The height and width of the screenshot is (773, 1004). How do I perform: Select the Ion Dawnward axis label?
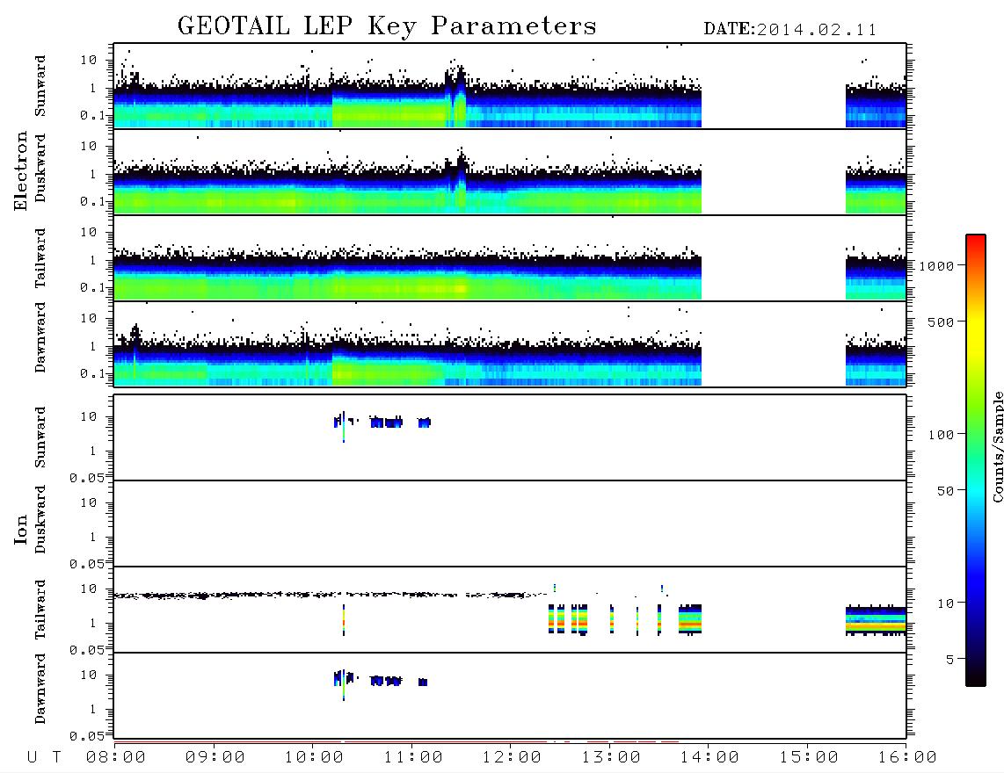tap(40, 689)
